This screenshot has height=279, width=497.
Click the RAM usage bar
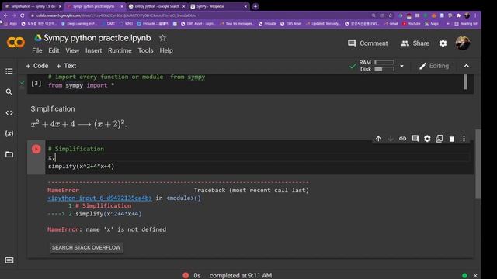pos(384,63)
